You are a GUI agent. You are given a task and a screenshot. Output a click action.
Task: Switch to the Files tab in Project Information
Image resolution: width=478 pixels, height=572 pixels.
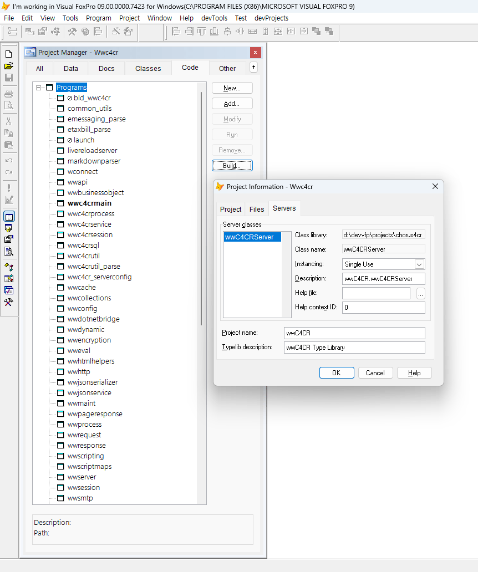point(257,210)
